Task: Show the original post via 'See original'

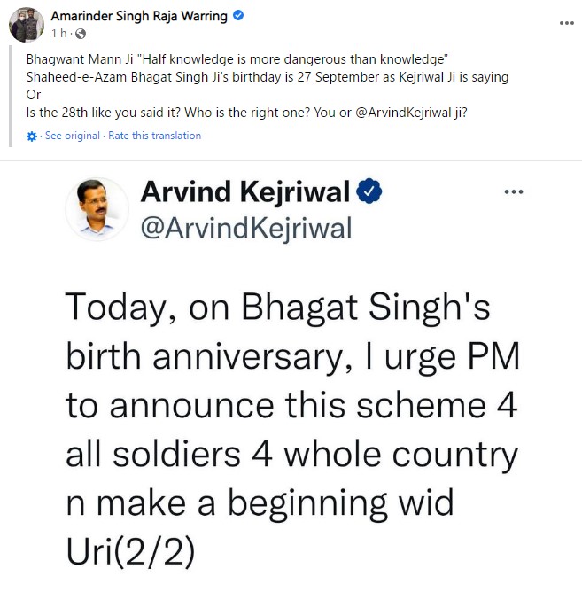Action: (72, 136)
